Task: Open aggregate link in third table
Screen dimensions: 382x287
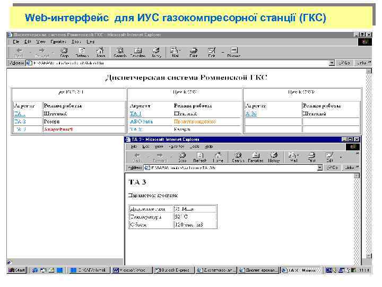Action: tap(251, 114)
